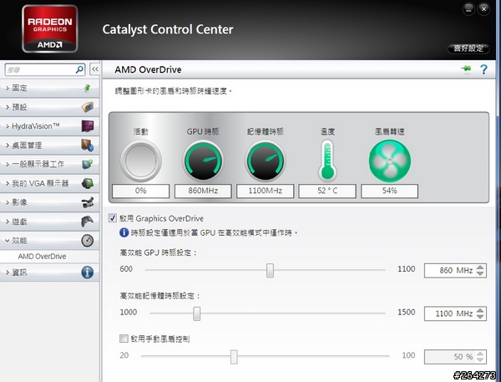Collapse the sidebar with double-arrow button
The image size is (501, 382).
(x=95, y=69)
